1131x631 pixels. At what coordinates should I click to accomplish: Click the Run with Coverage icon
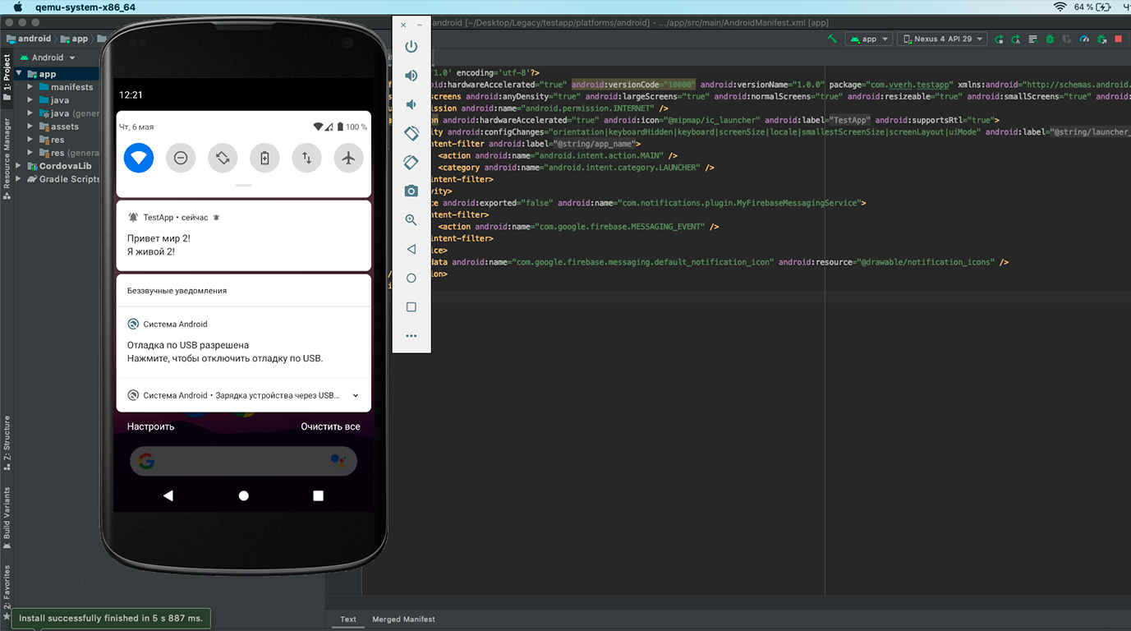click(x=1067, y=39)
